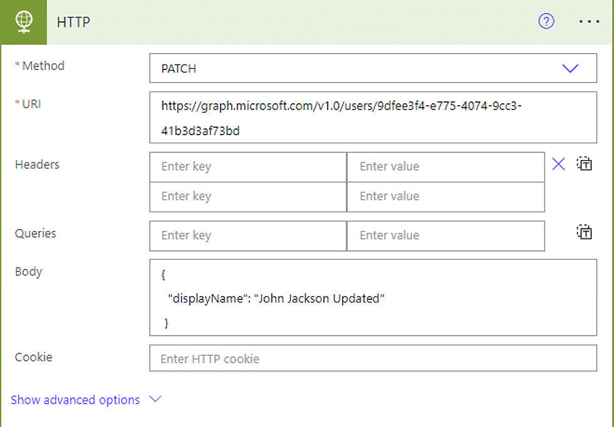
Task: Open the ellipsis action menu
Action: tap(590, 21)
